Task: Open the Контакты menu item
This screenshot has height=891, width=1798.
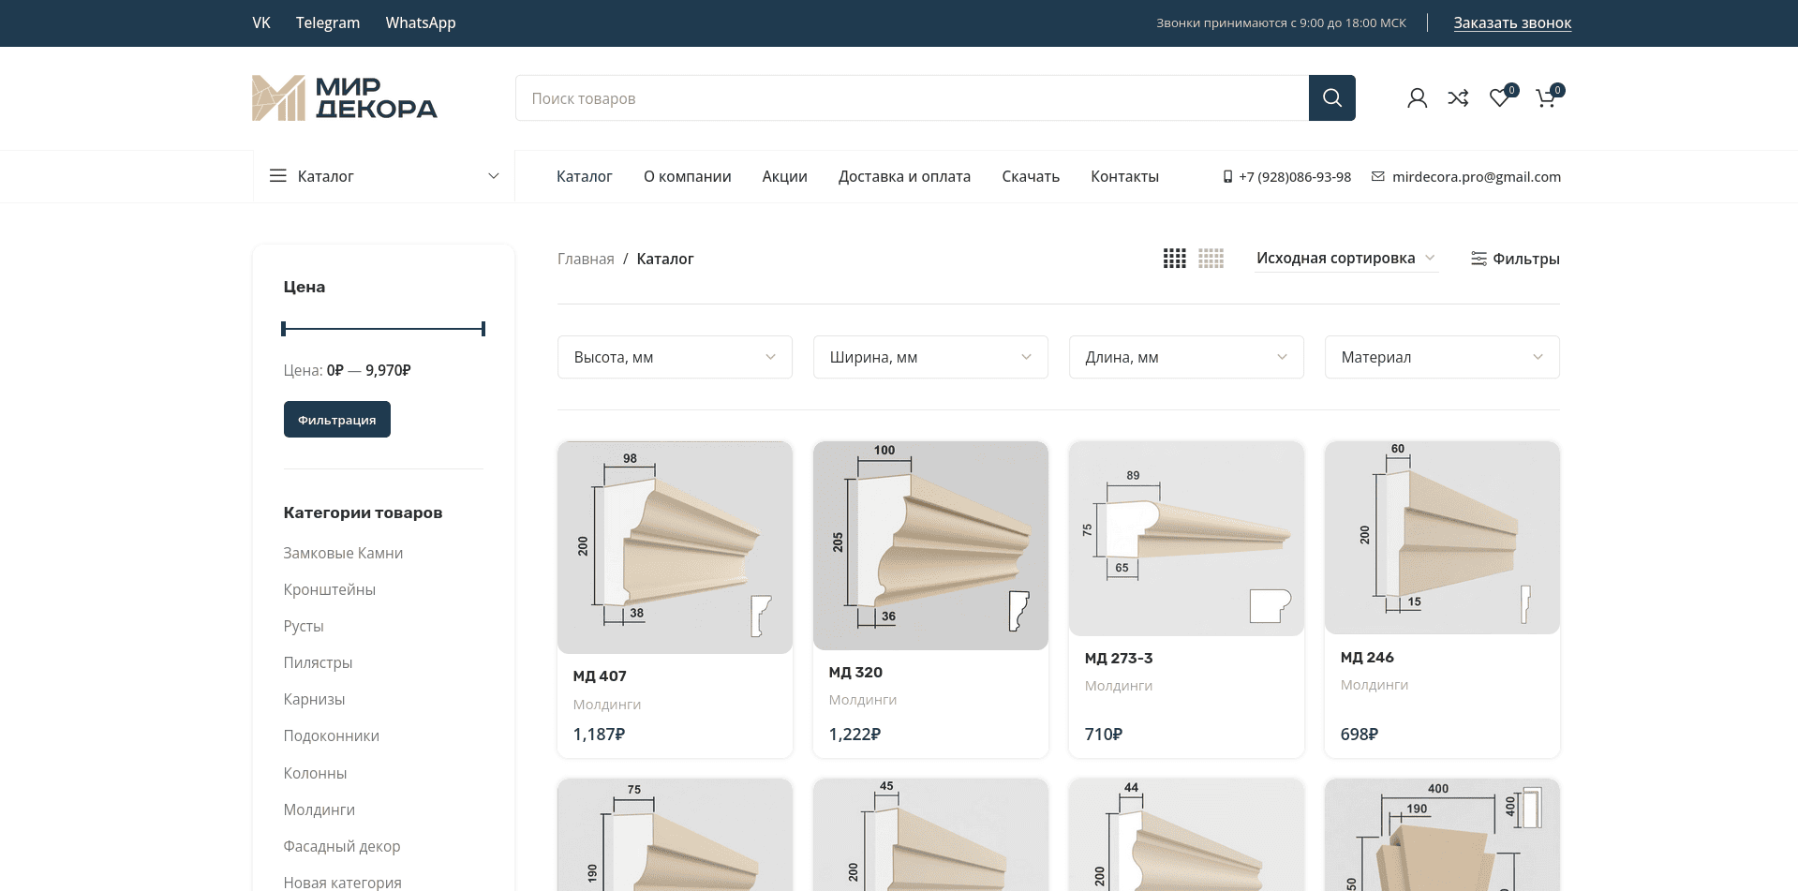Action: coord(1124,176)
